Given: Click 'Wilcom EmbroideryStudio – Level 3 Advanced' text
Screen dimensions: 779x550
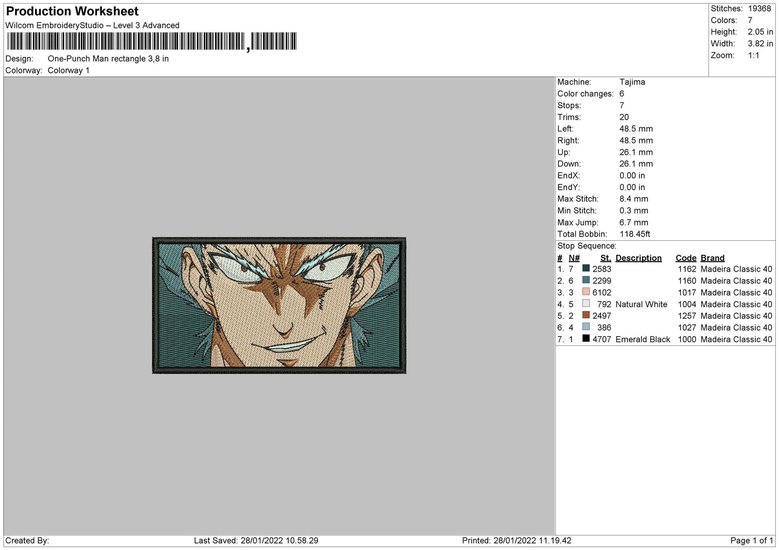Looking at the screenshot, I should point(92,25).
